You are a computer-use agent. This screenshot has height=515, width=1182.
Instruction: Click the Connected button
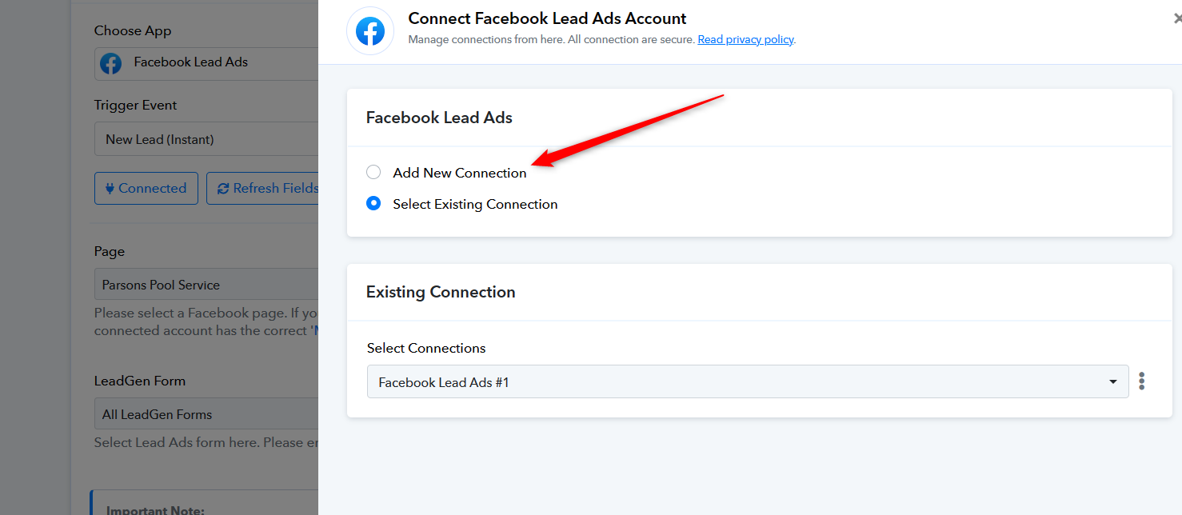146,189
